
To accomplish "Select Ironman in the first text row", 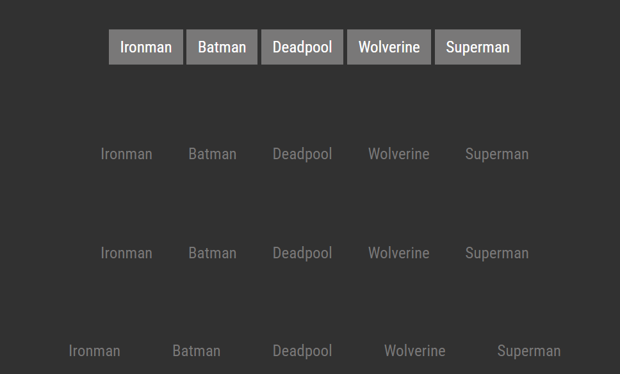I will point(126,153).
